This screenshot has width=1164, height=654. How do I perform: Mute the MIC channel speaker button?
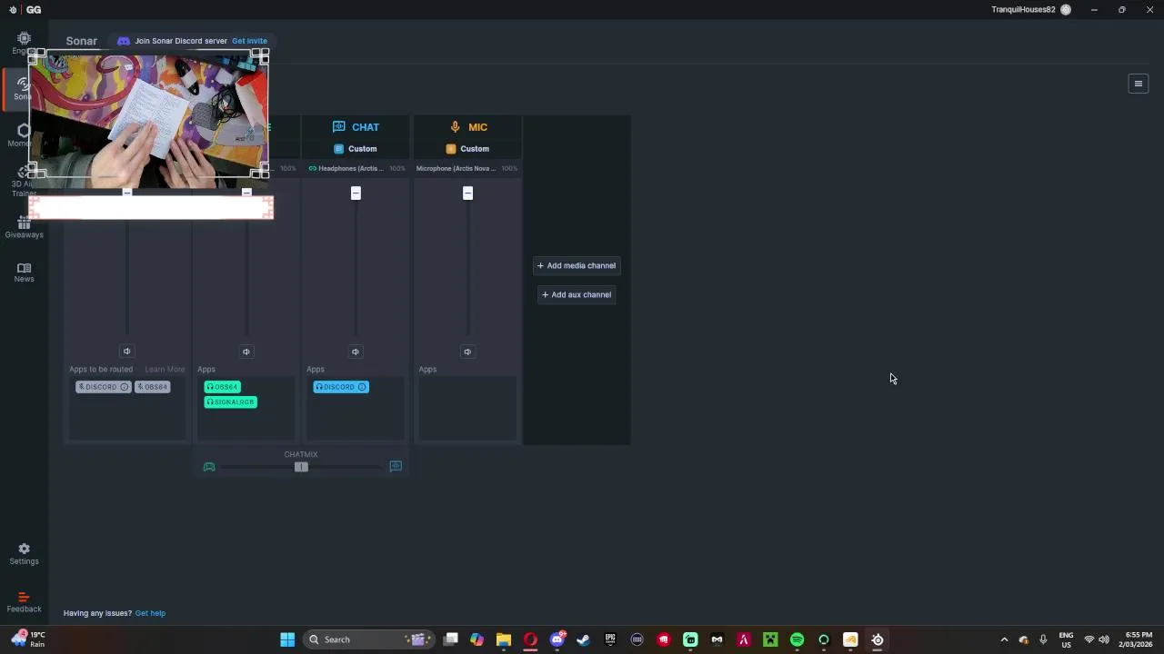[467, 352]
